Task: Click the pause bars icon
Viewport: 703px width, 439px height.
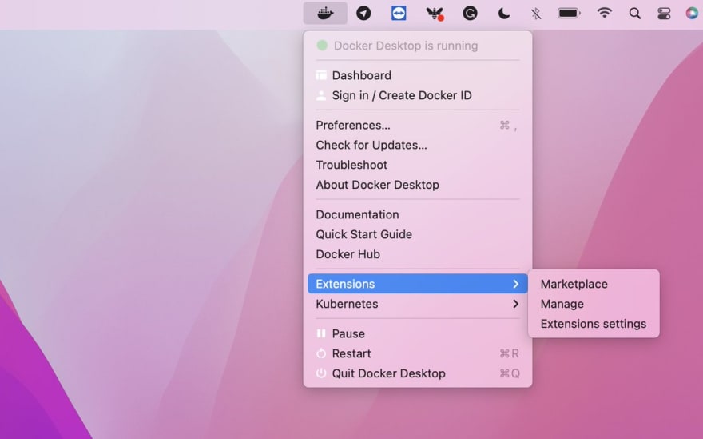Action: [x=321, y=333]
